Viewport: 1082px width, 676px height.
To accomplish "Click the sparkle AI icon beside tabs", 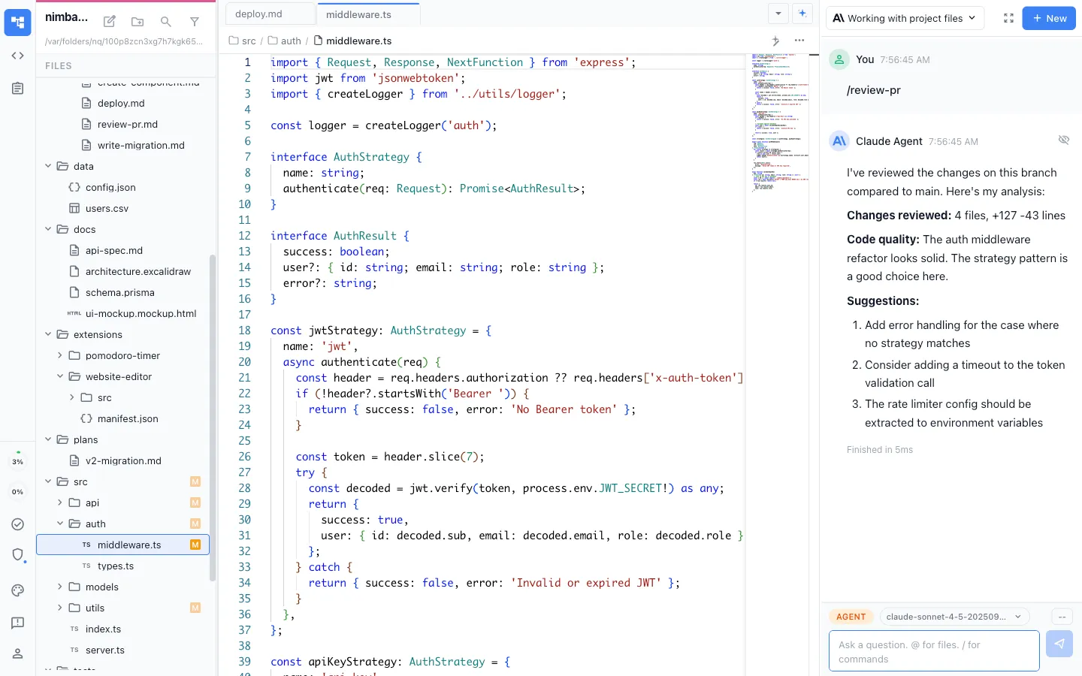I will 802,14.
